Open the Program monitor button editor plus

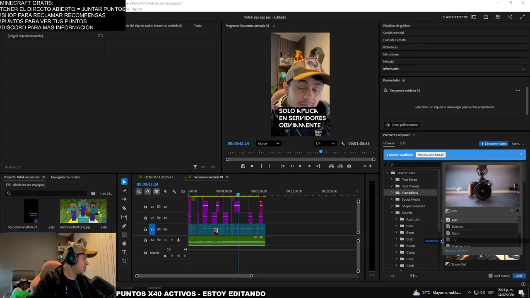pos(370,166)
